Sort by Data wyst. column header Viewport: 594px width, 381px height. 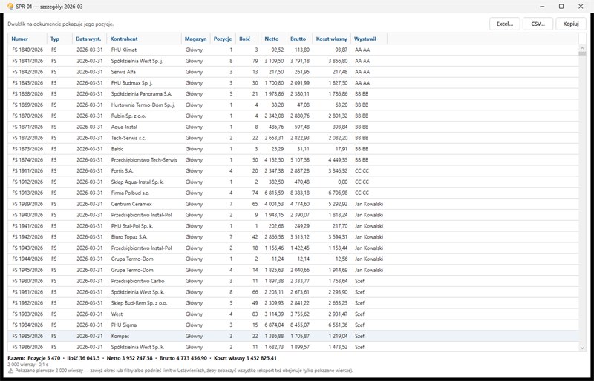[x=89, y=39]
